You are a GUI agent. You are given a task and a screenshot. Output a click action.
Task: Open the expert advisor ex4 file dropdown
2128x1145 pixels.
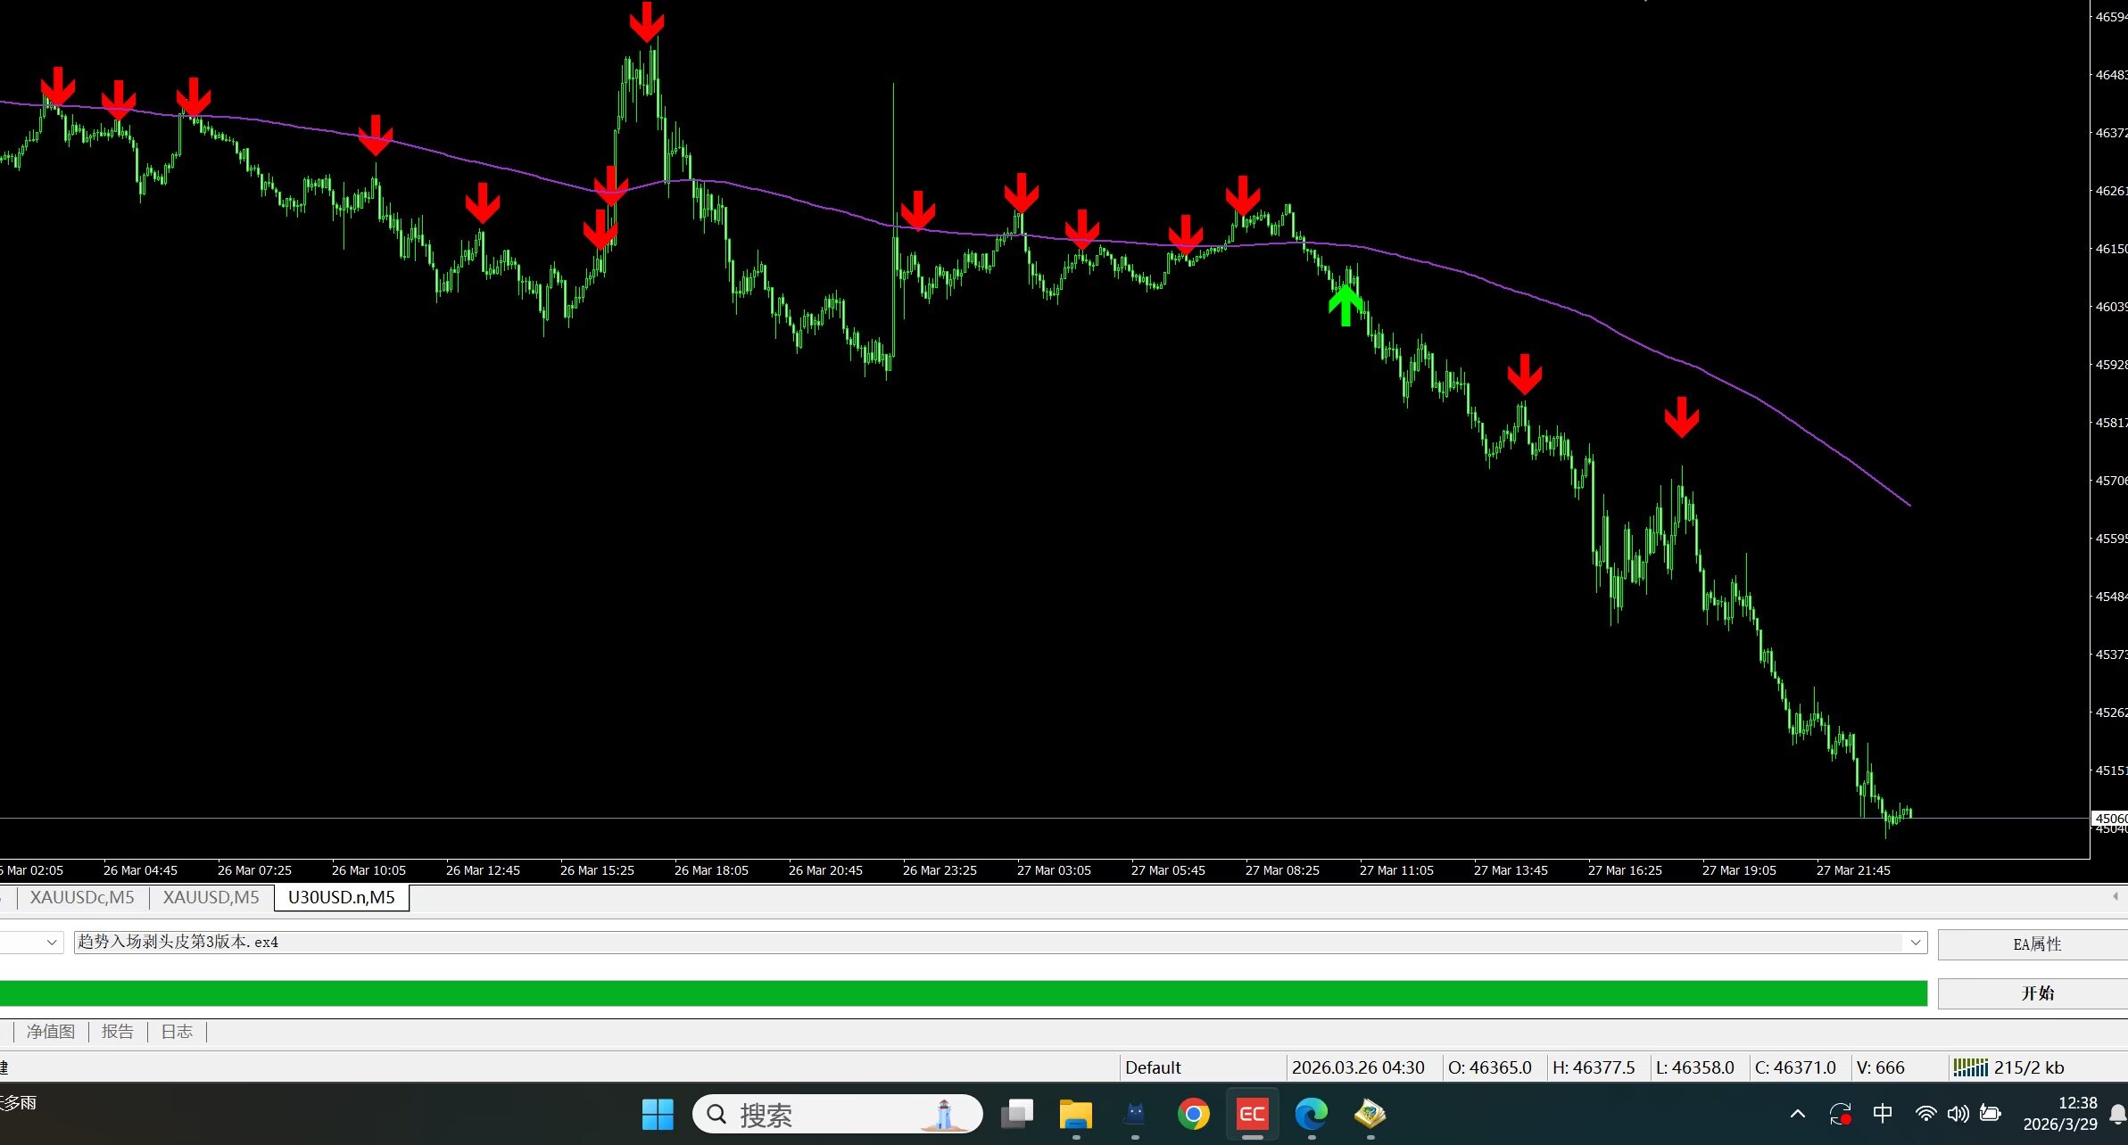1915,943
